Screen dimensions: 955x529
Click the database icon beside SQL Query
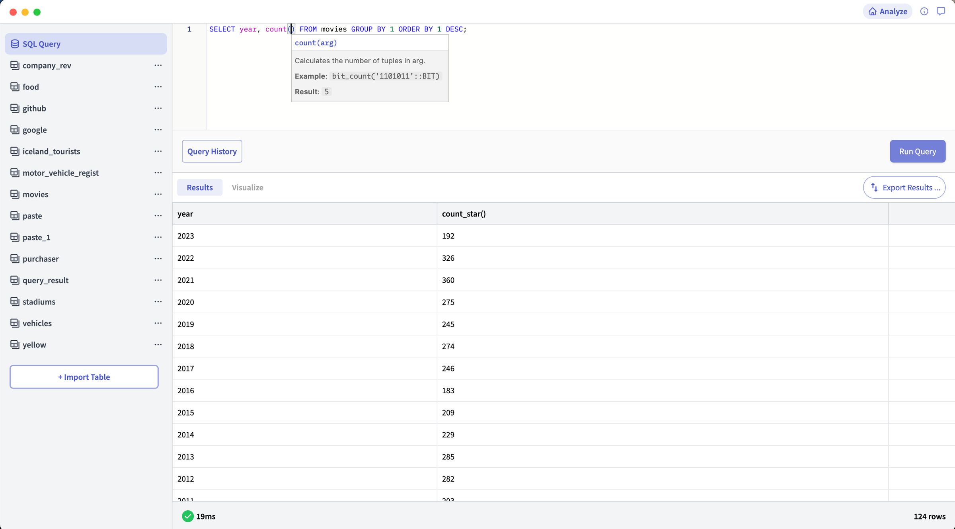pyautogui.click(x=15, y=44)
